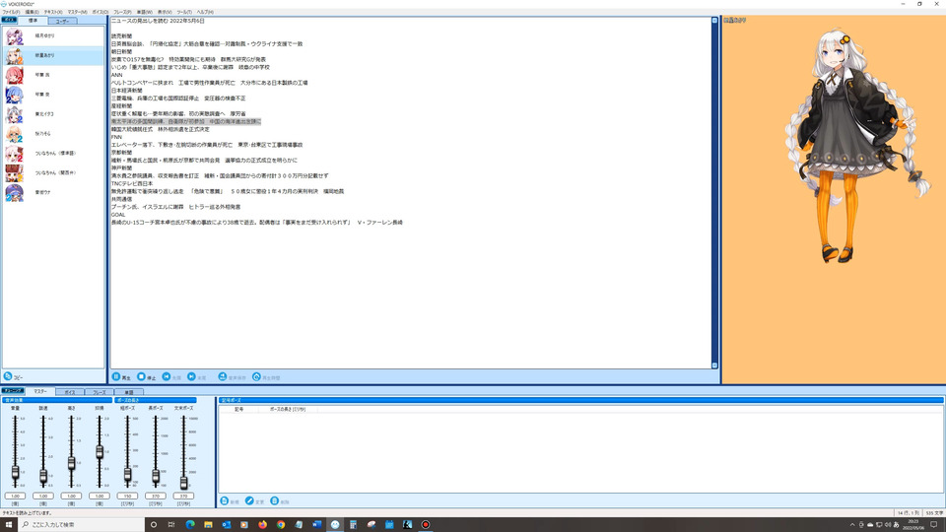The height and width of the screenshot is (532, 946).
Task: Click the 停止 stop icon
Action: (141, 376)
